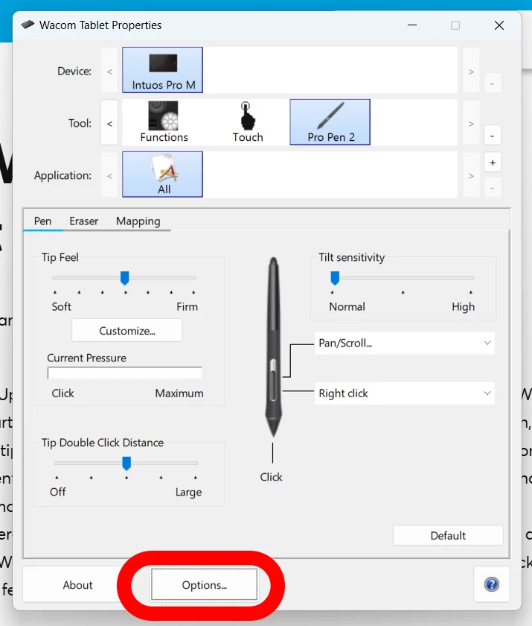532x626 pixels.
Task: Select the Functions tool icon
Action: click(164, 122)
